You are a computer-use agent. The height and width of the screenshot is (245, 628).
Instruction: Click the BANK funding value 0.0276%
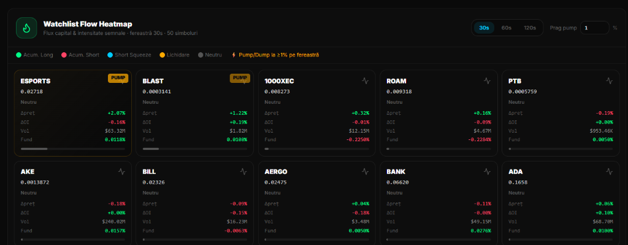pos(481,230)
